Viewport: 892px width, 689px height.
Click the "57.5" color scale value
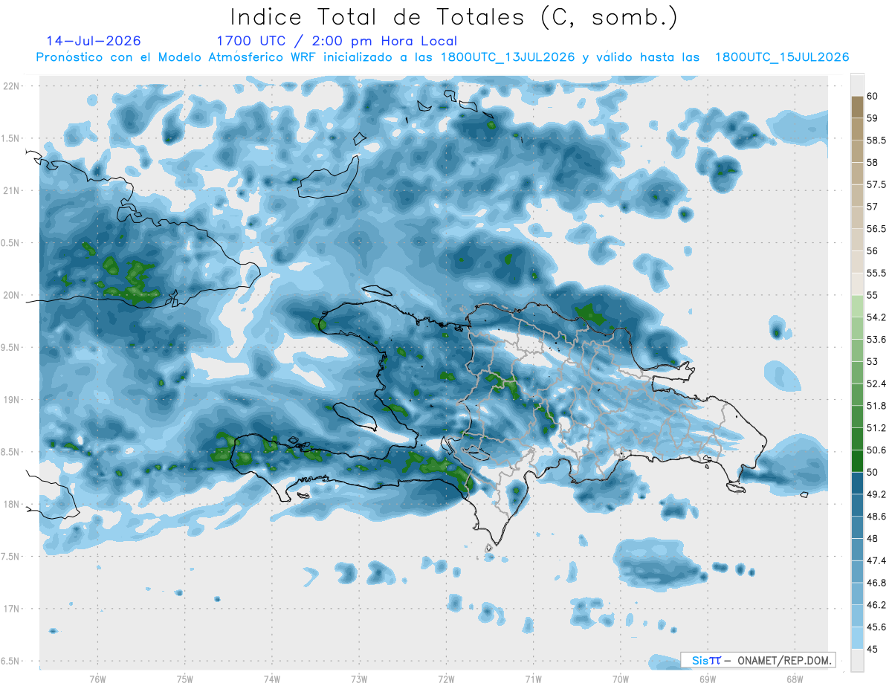(x=877, y=184)
